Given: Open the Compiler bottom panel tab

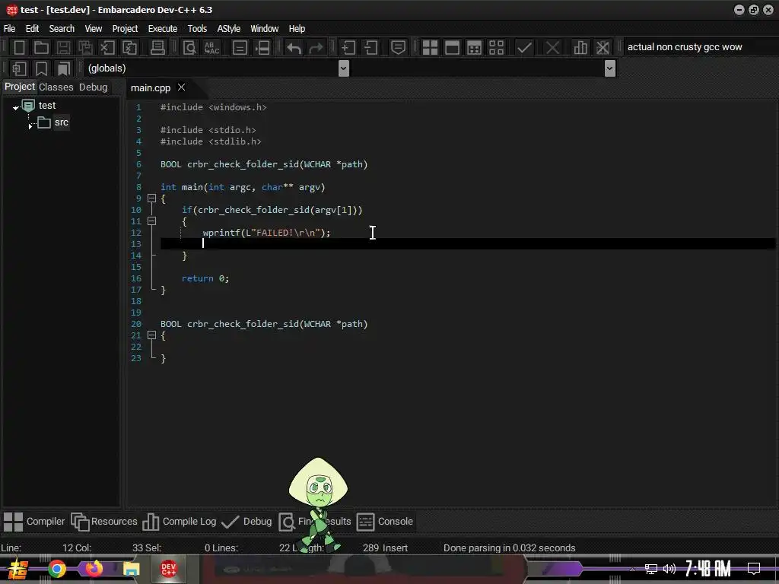Looking at the screenshot, I should coord(33,522).
